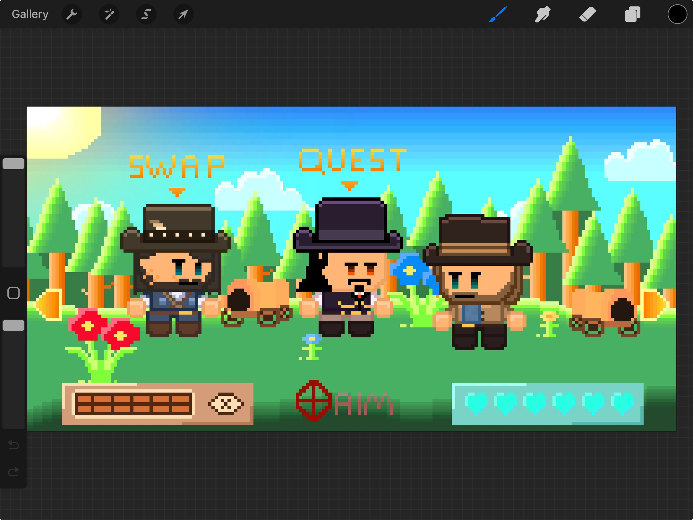Screen dimensions: 693x520
Task: Return to the Gallery
Action: [x=30, y=14]
